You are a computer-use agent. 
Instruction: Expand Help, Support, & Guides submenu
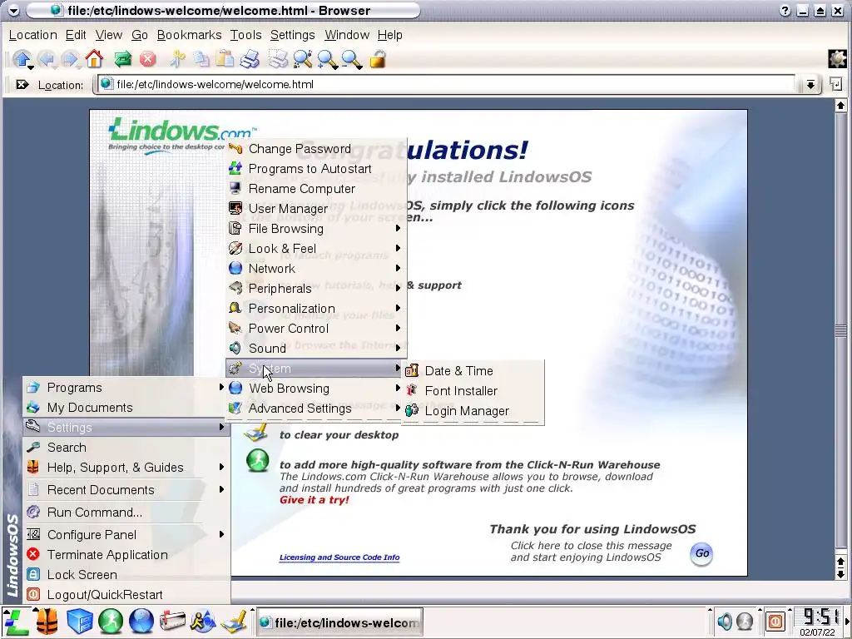(126, 468)
